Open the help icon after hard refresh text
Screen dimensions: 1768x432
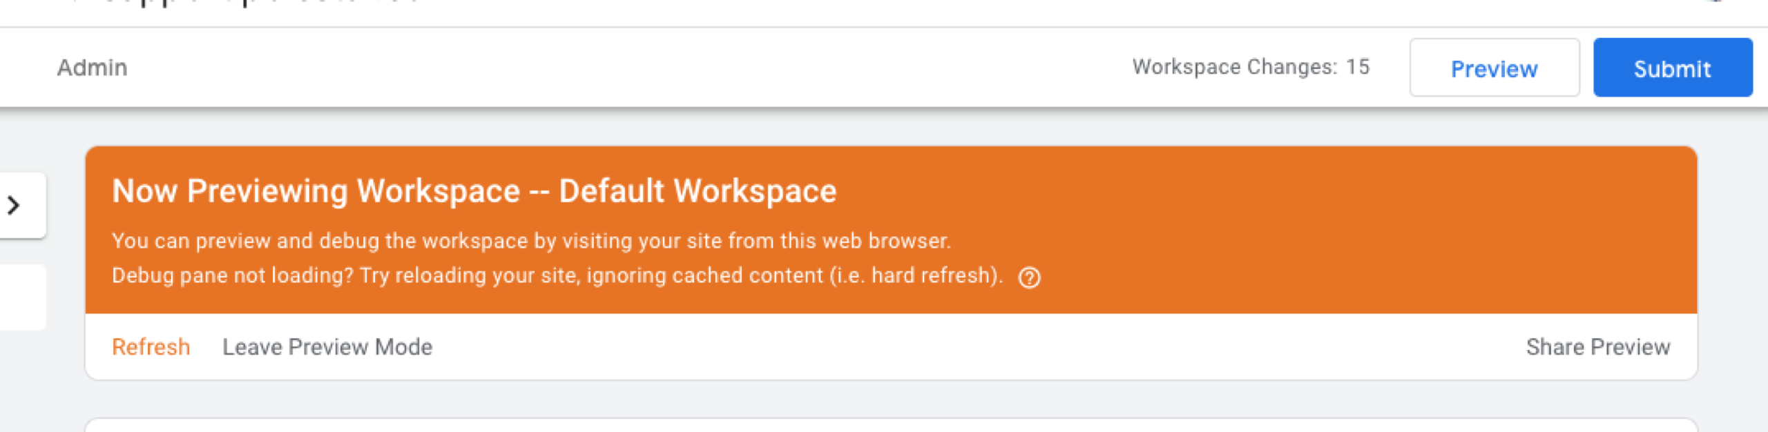[x=1029, y=277]
